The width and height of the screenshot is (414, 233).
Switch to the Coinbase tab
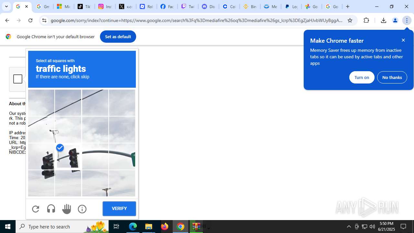click(229, 6)
